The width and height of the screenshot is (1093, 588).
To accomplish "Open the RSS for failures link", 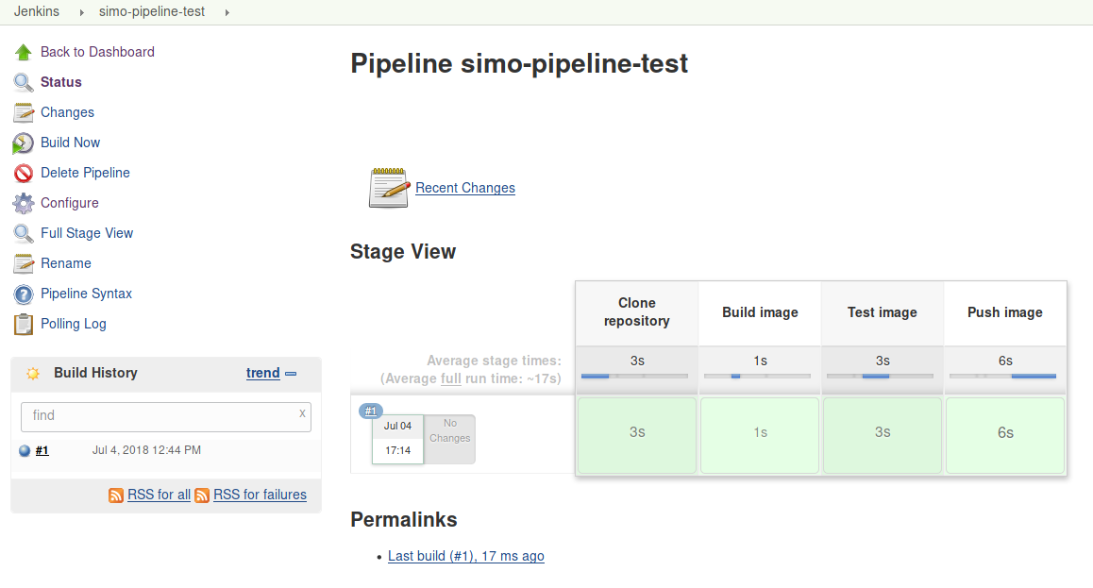I will (x=260, y=495).
